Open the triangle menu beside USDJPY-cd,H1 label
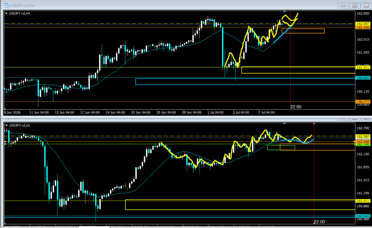Viewport: 372px width, 228px height. click(7, 125)
